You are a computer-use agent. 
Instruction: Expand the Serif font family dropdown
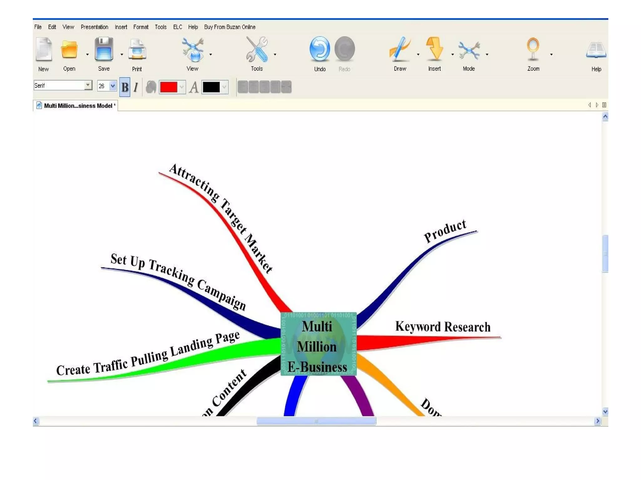point(88,85)
